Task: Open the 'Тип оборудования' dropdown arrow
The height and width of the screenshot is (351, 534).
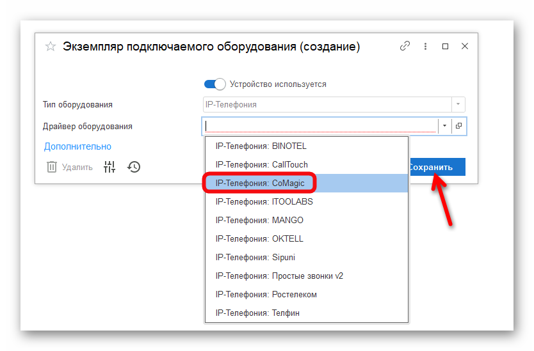Action: click(x=458, y=104)
